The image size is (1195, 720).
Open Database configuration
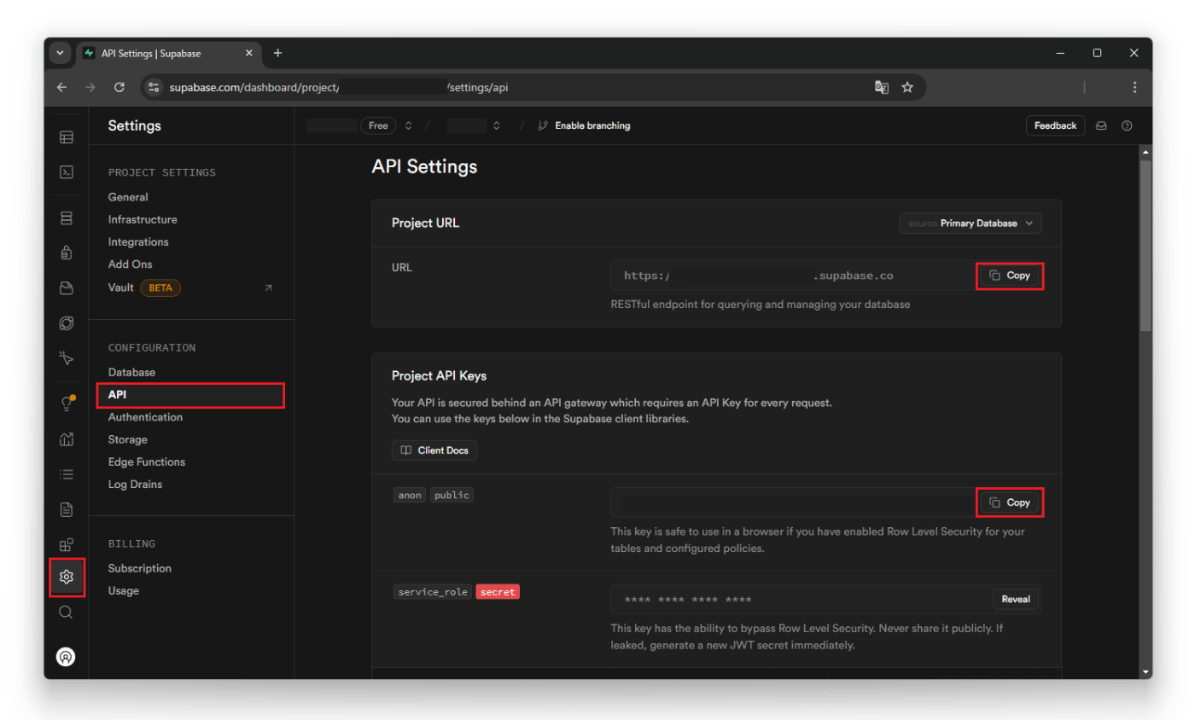[x=131, y=373]
